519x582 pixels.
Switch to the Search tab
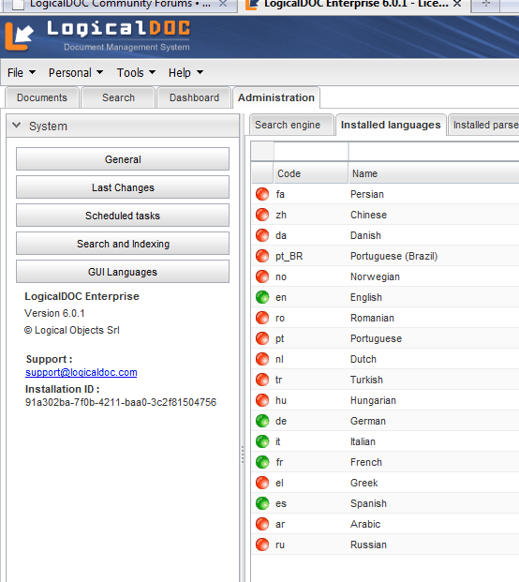[118, 97]
